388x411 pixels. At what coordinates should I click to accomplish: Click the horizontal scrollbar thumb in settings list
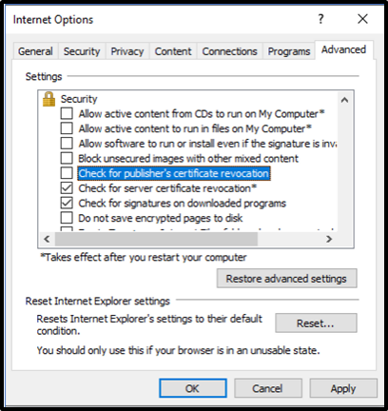pyautogui.click(x=156, y=239)
